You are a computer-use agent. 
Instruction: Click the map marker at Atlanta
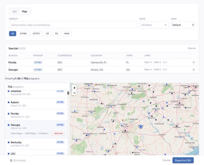click(x=125, y=130)
